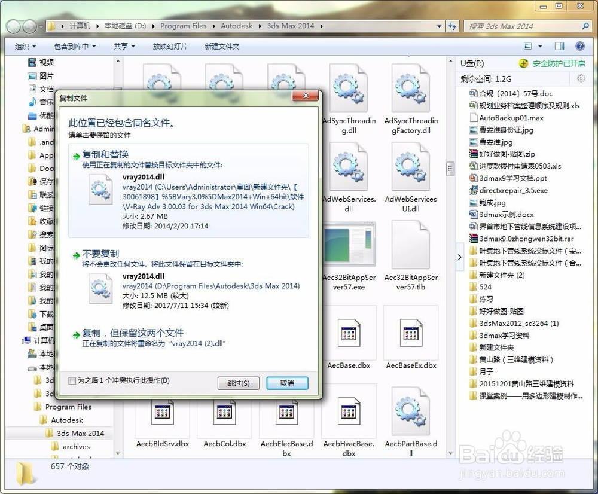
Task: Select Aec32BitAppServer57.tlb file icon
Action: [411, 245]
